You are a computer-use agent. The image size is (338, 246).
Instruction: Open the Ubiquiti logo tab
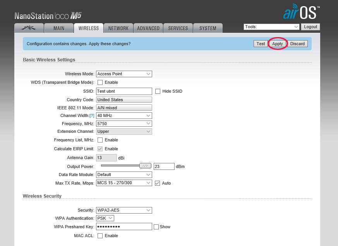pos(28,28)
